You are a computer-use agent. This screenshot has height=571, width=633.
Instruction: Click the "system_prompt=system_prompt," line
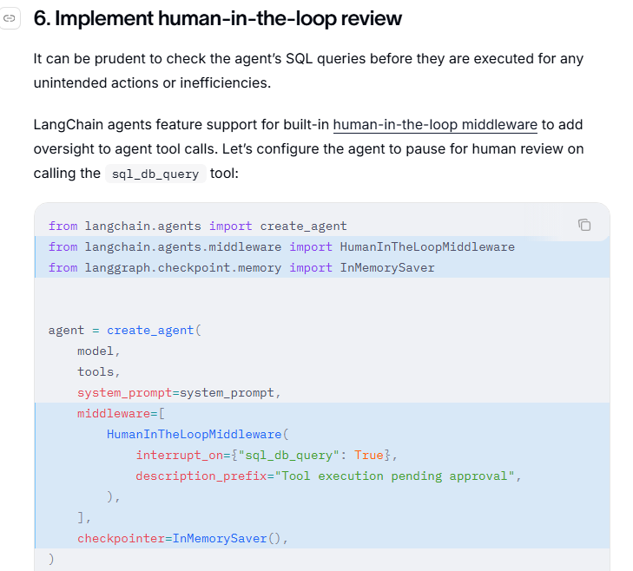[179, 392]
